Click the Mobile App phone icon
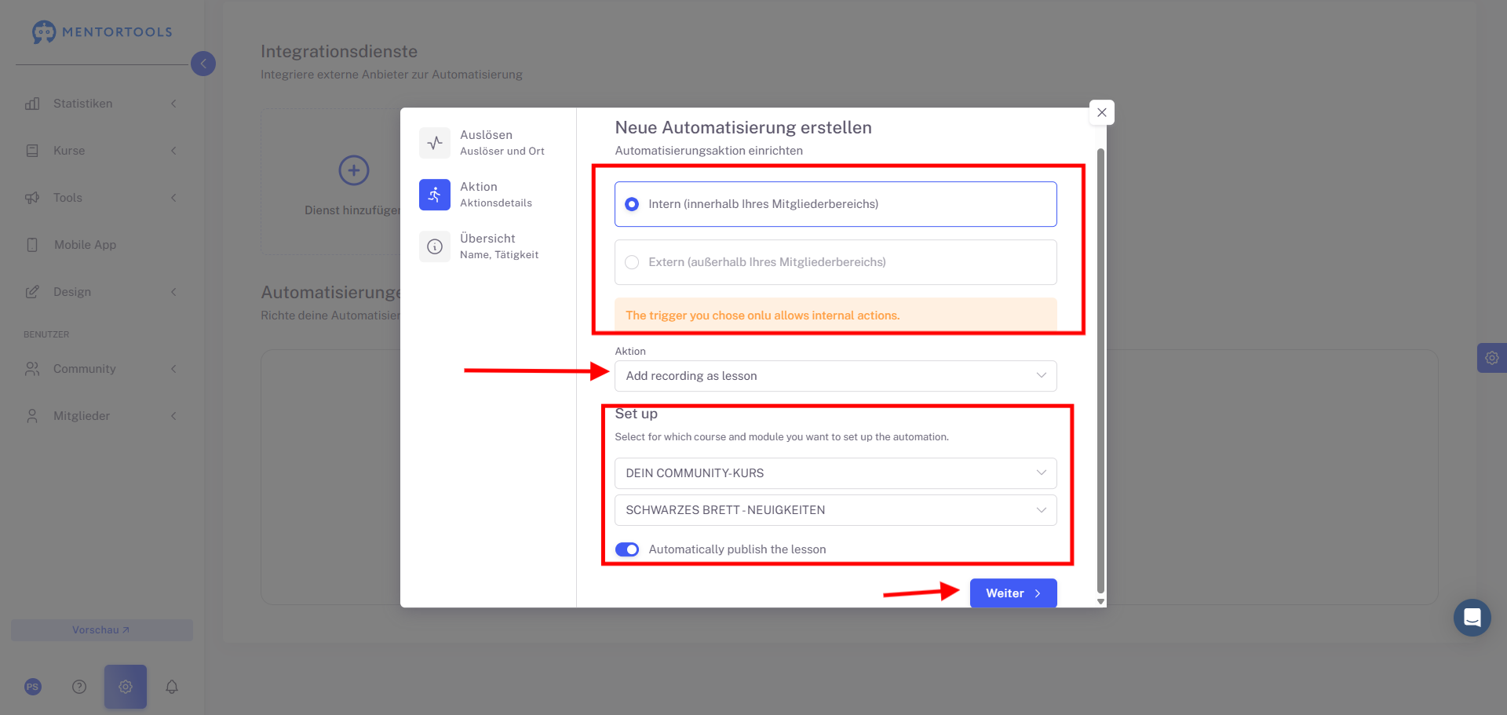 32,245
